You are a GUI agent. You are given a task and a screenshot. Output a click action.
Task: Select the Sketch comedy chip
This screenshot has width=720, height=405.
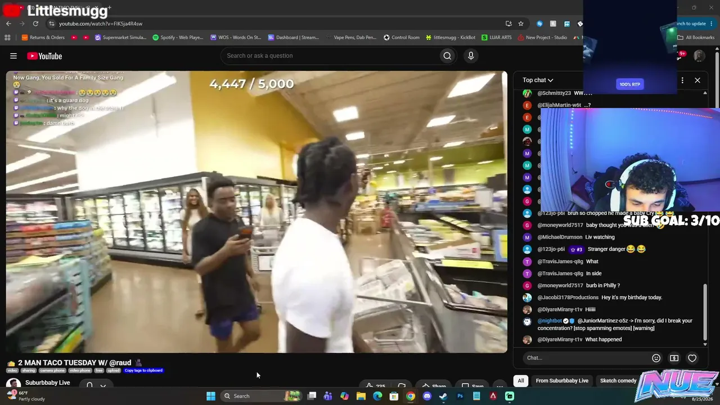(x=618, y=381)
